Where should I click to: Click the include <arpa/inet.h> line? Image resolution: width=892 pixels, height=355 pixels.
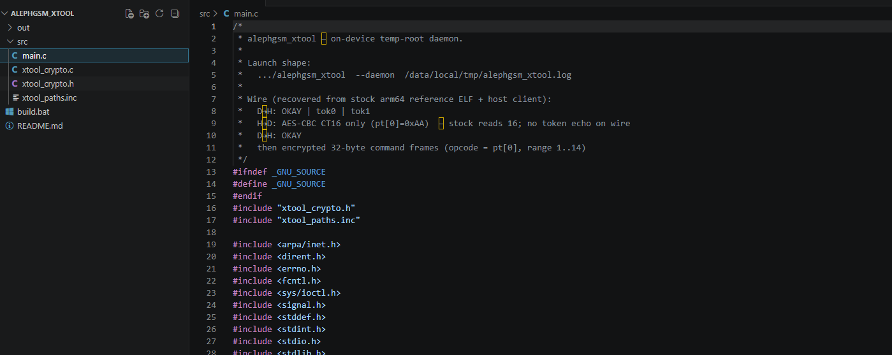pyautogui.click(x=287, y=244)
